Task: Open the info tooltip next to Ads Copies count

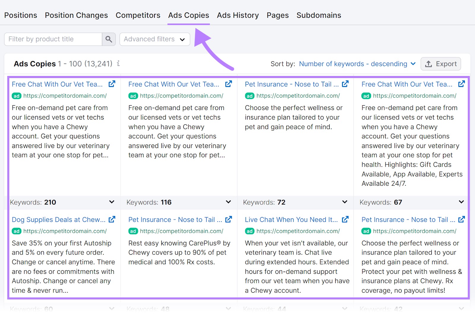Action: point(118,63)
